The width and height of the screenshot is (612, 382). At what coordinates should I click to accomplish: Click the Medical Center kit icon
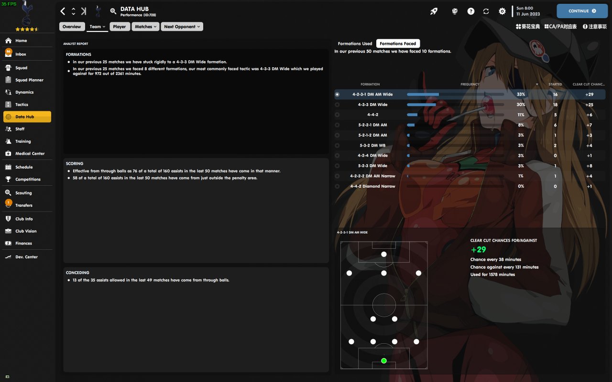[x=8, y=154]
